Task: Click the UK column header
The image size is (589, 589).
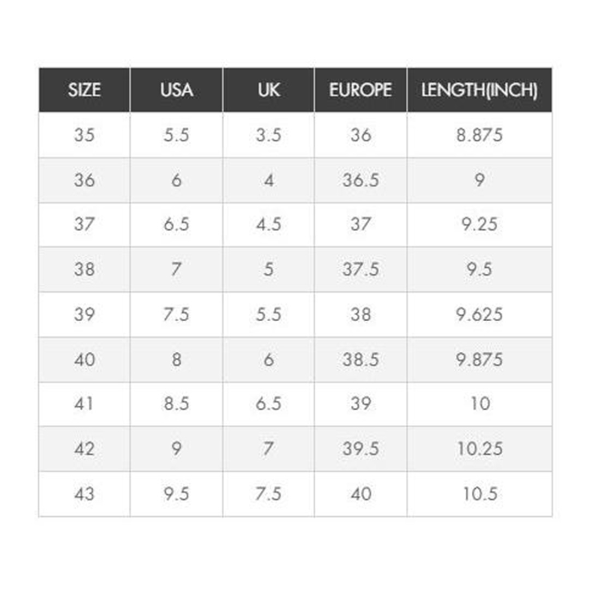Action: click(268, 90)
